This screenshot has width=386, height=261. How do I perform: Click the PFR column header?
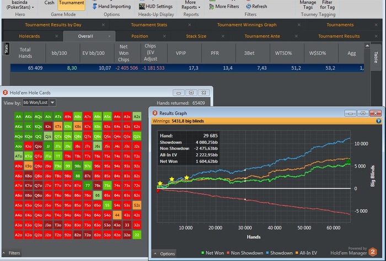click(215, 53)
